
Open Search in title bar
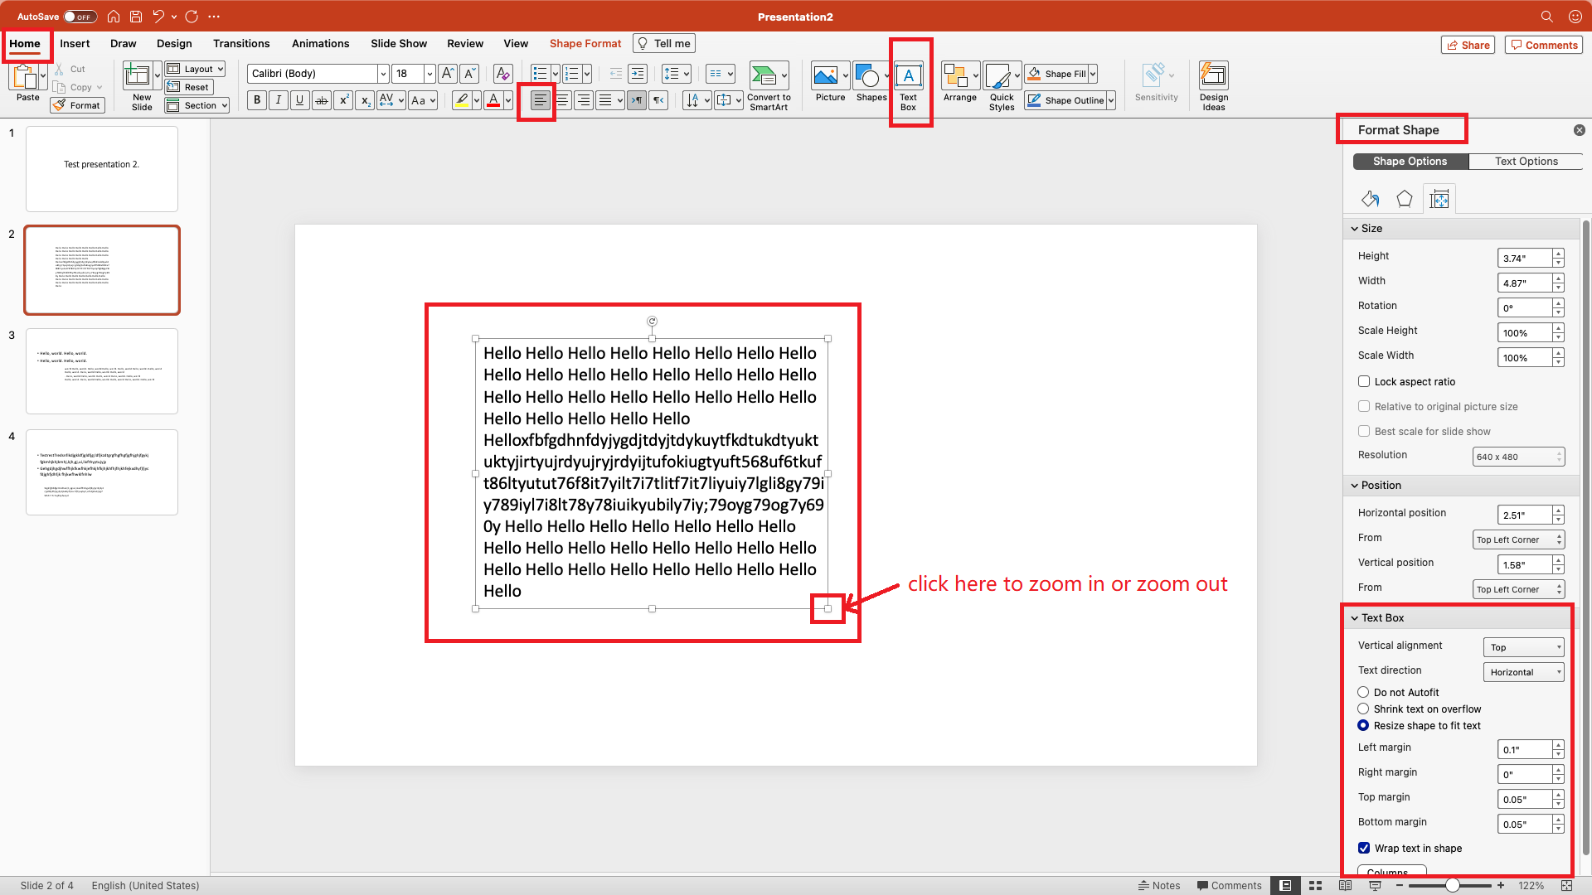(x=1547, y=17)
